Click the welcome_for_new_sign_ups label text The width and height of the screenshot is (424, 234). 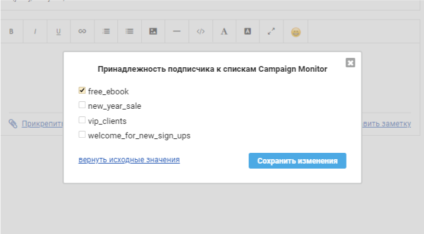tap(139, 135)
